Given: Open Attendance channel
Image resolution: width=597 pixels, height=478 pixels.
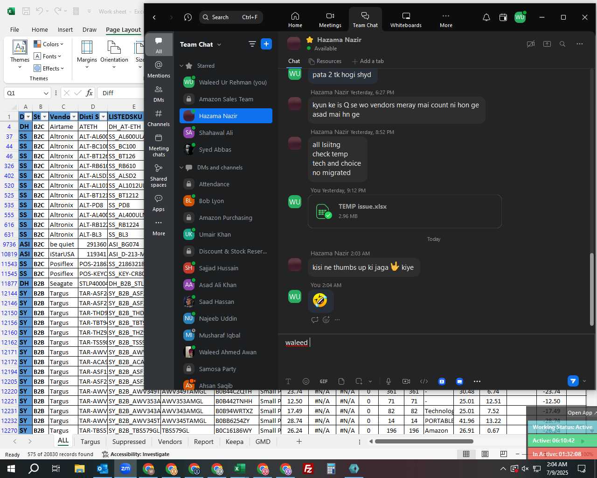Looking at the screenshot, I should click(x=226, y=184).
